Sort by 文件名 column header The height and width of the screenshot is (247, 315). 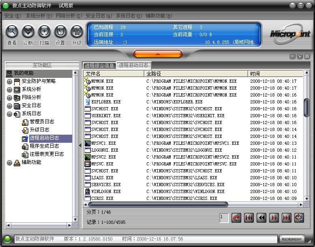114,73
